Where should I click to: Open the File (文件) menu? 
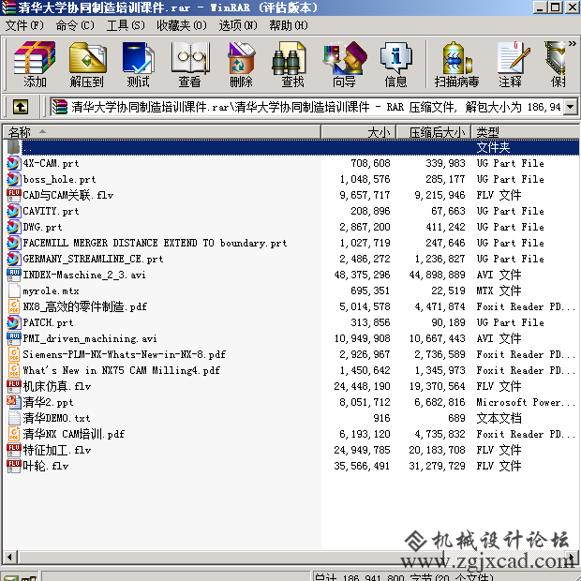tap(24, 25)
